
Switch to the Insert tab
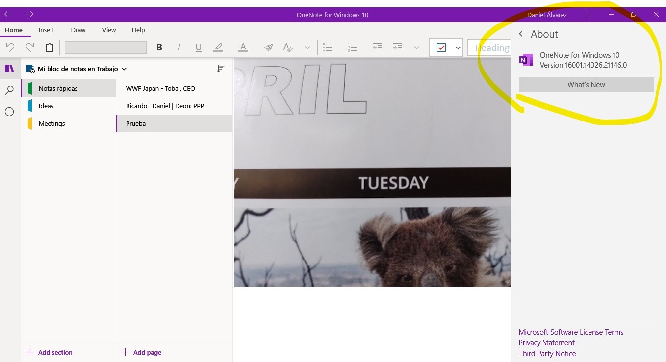tap(47, 30)
